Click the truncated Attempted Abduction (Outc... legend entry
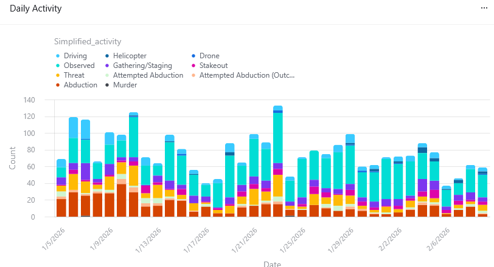 tap(246, 75)
